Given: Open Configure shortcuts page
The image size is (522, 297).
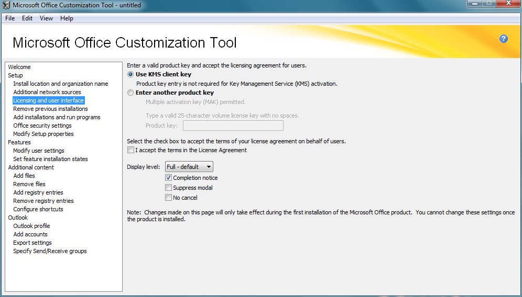Looking at the screenshot, I should pyautogui.click(x=38, y=209).
